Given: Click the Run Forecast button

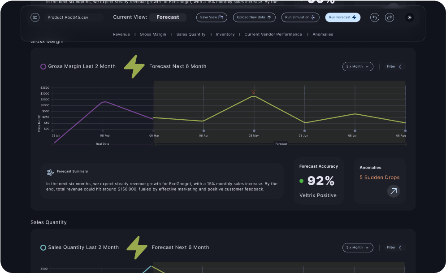Looking at the screenshot, I should point(343,17).
